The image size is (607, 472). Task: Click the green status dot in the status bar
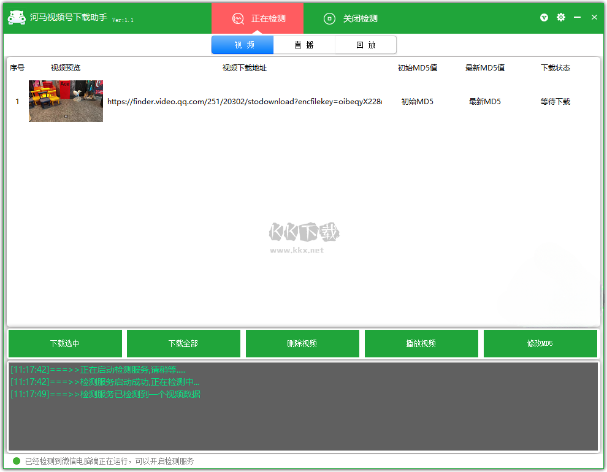[x=17, y=461]
